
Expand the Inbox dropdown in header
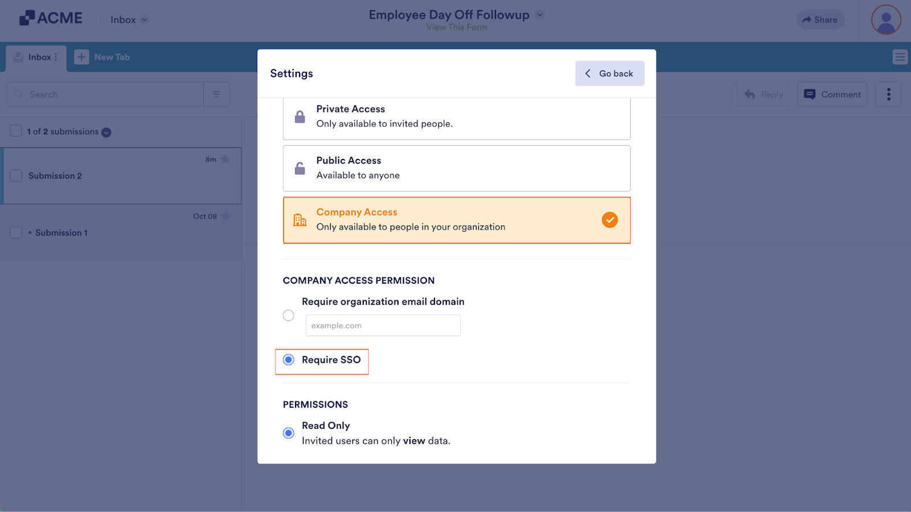point(145,20)
